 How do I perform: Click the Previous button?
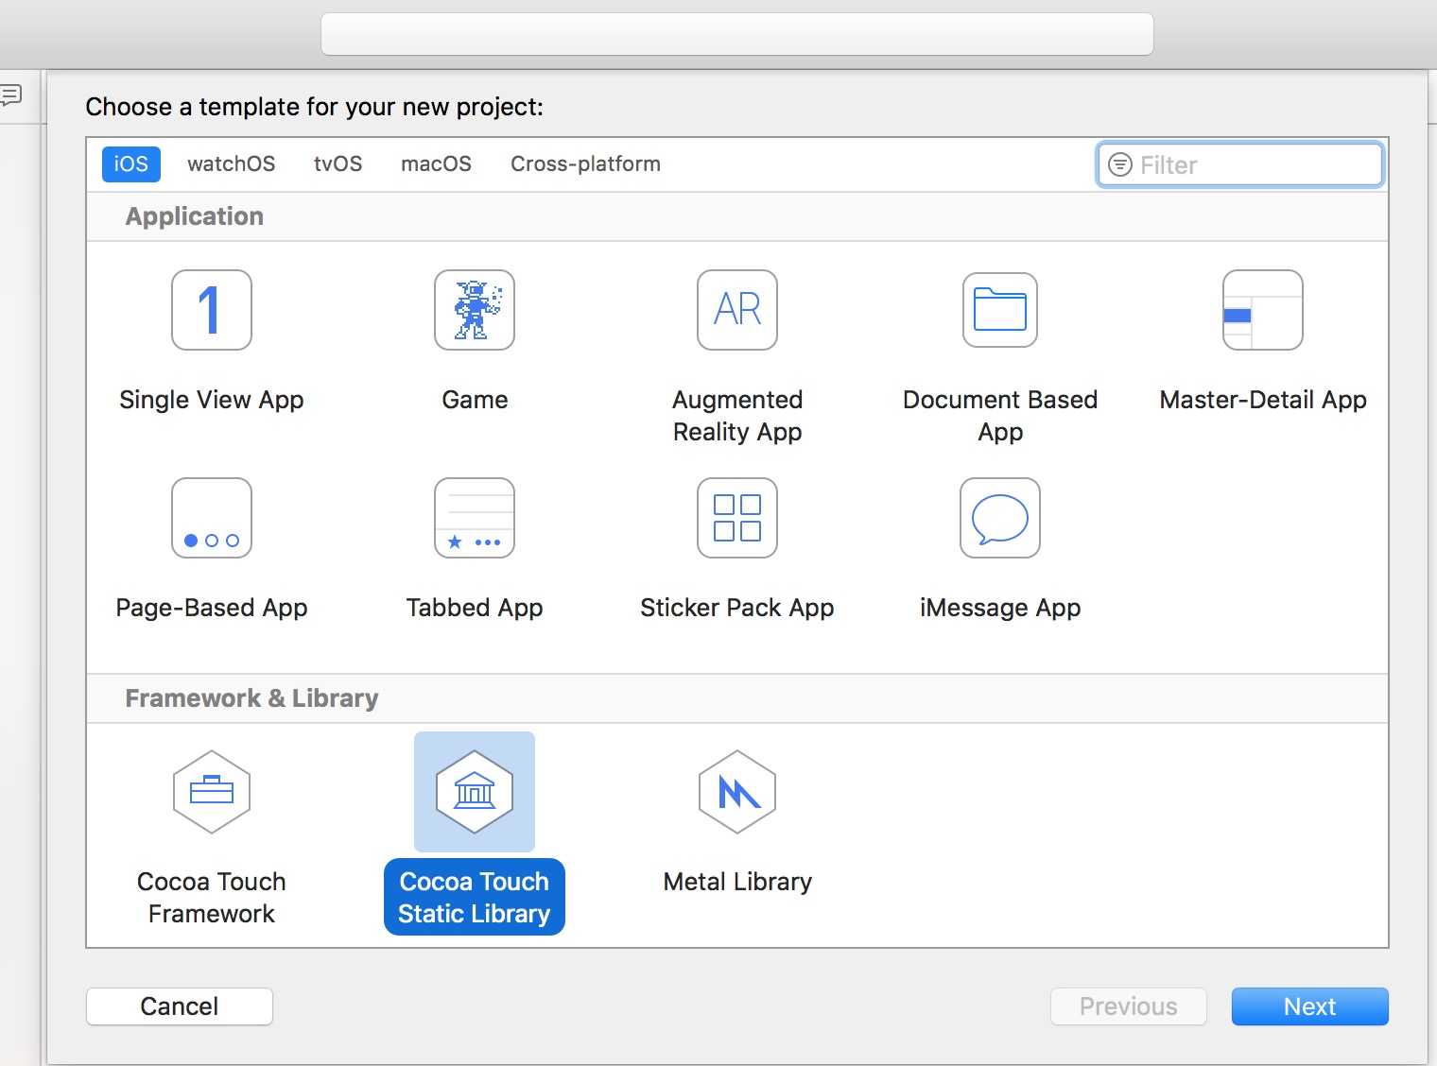(x=1129, y=1006)
